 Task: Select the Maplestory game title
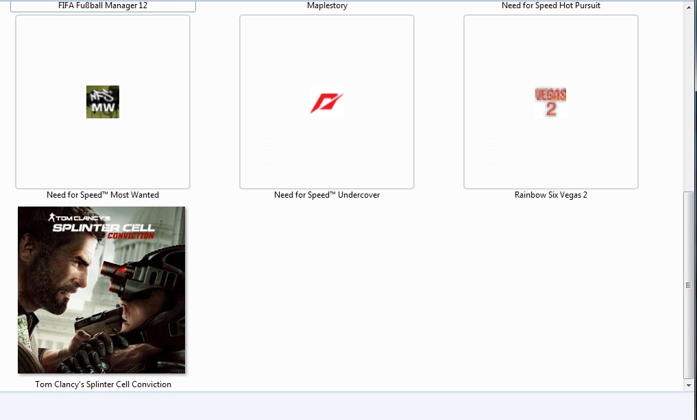pyautogui.click(x=327, y=5)
